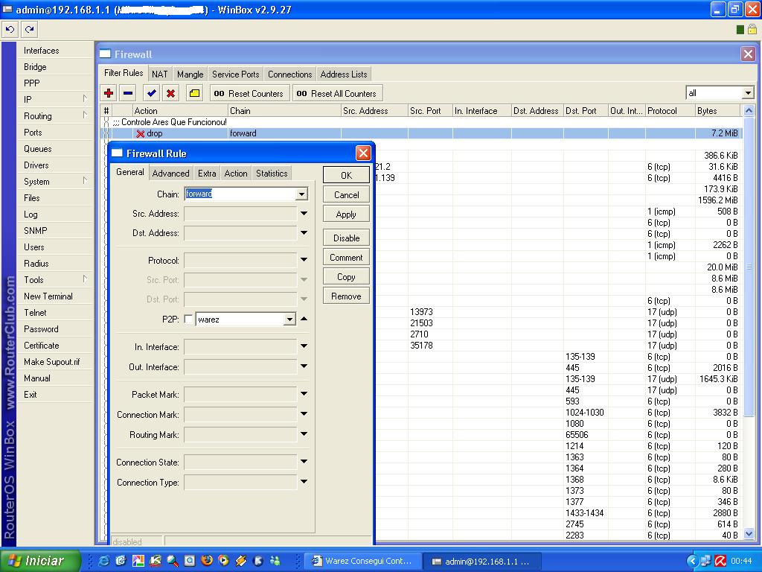Viewport: 762px width, 572px height.
Task: Click the padlock icon at top right
Action: 752,29
